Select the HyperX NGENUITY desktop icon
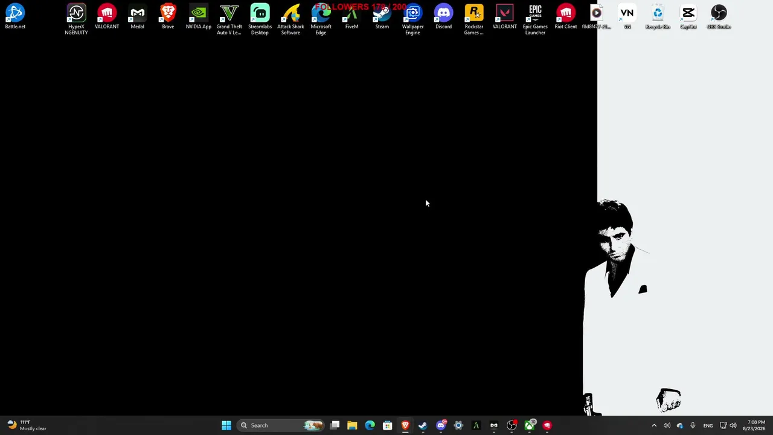The width and height of the screenshot is (773, 435). click(x=76, y=19)
